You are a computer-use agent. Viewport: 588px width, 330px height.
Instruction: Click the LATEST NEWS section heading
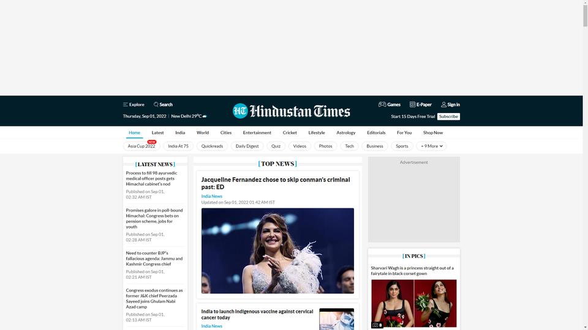(x=155, y=164)
